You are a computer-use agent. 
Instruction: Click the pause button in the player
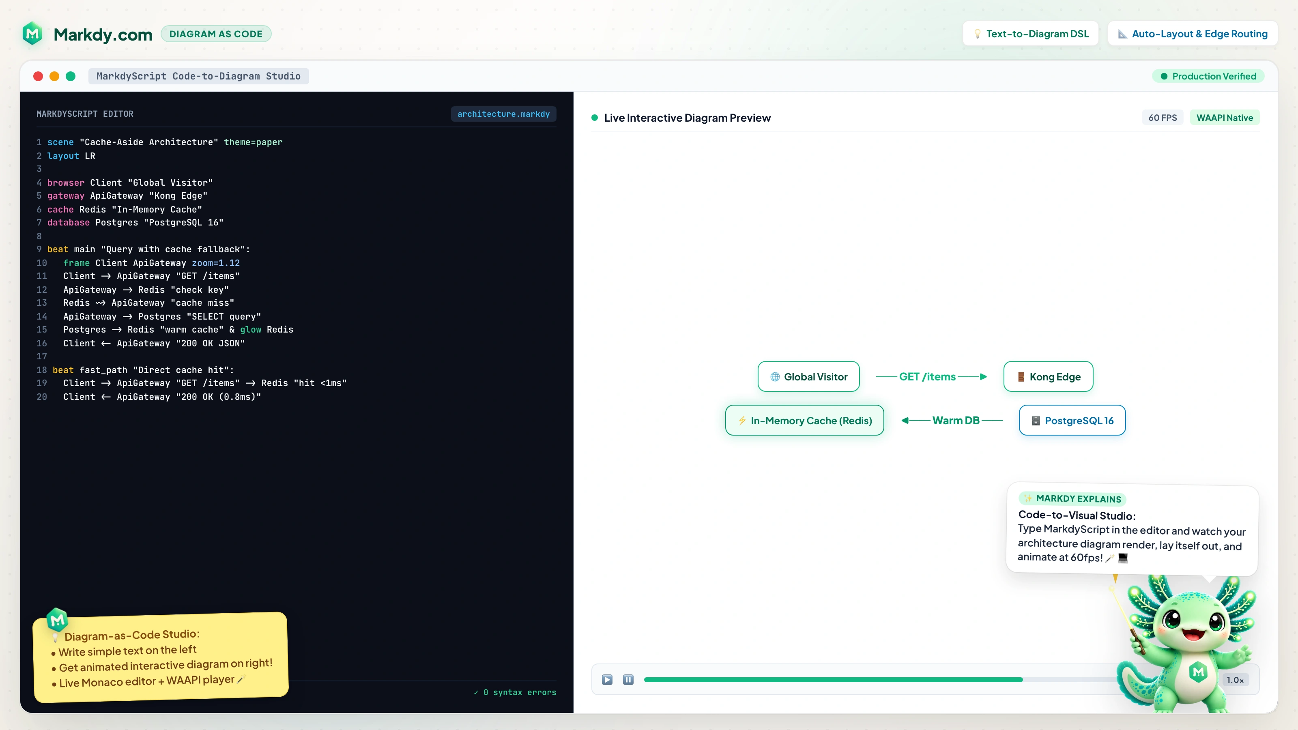[628, 680]
